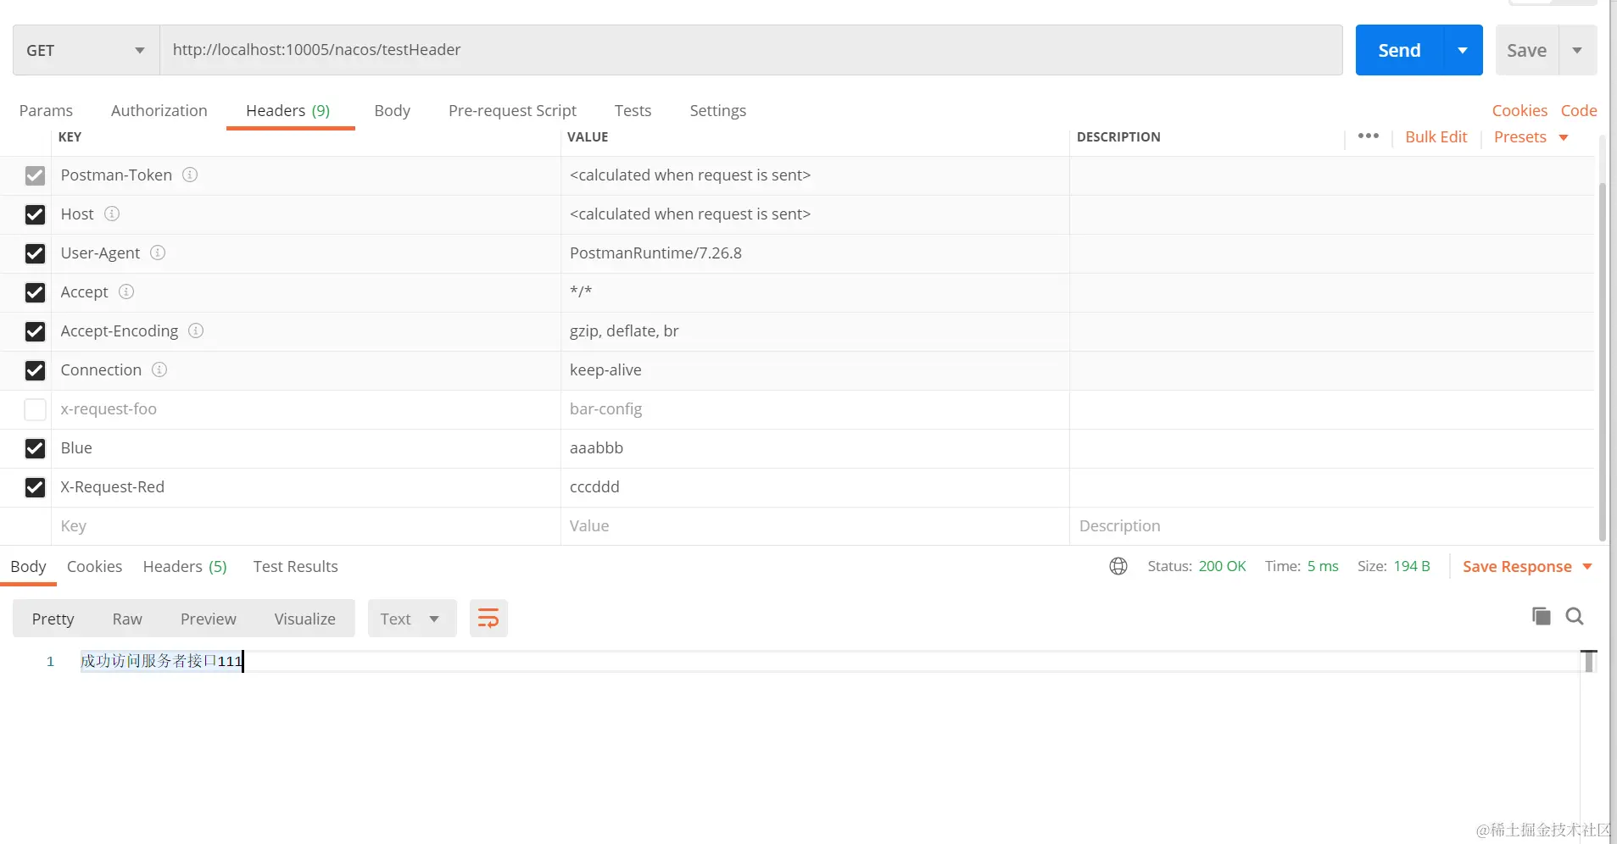The width and height of the screenshot is (1617, 844).
Task: Select the request Headers (9) tab
Action: [288, 110]
